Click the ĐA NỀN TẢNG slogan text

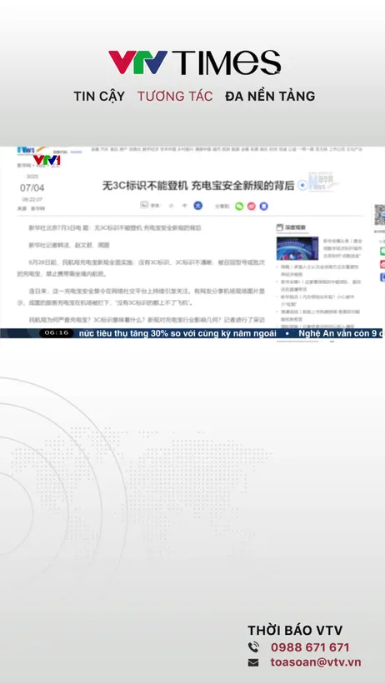pyautogui.click(x=270, y=97)
